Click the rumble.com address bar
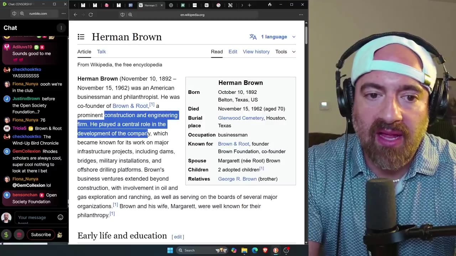456x256 pixels. tap(38, 14)
